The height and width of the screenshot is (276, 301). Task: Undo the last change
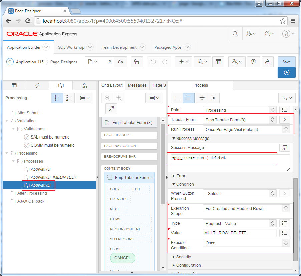(153, 62)
